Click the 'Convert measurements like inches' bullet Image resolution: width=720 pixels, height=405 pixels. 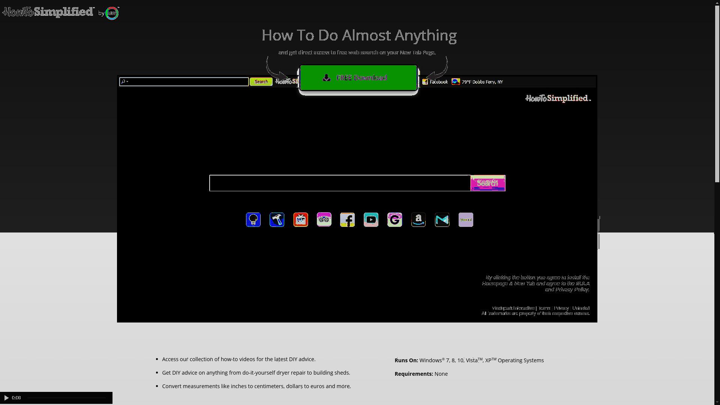(x=256, y=386)
